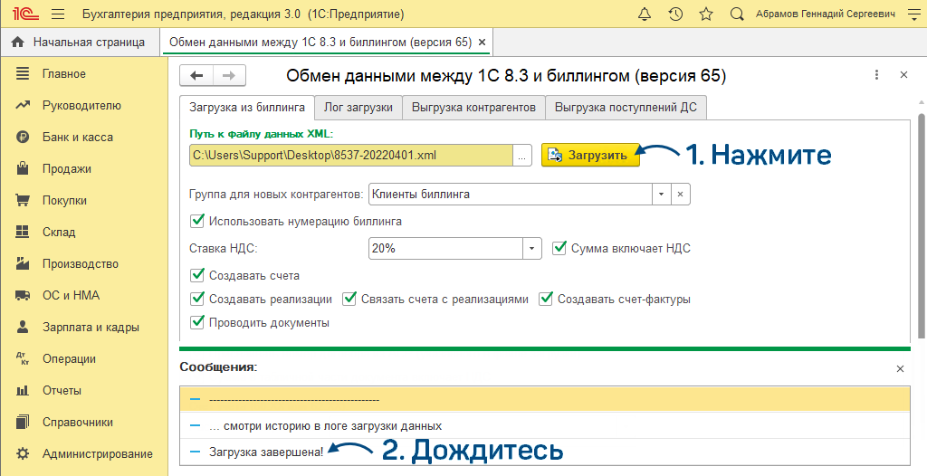Toggle Связать счета с реализациями
Image resolution: width=927 pixels, height=476 pixels.
tap(350, 300)
